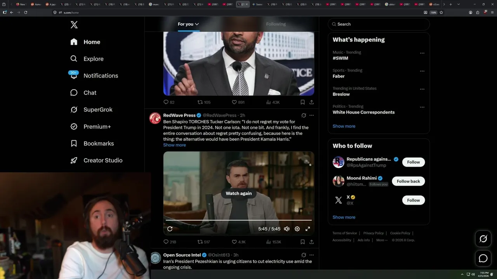Open Terms of Service link
The image size is (497, 279).
344,233
